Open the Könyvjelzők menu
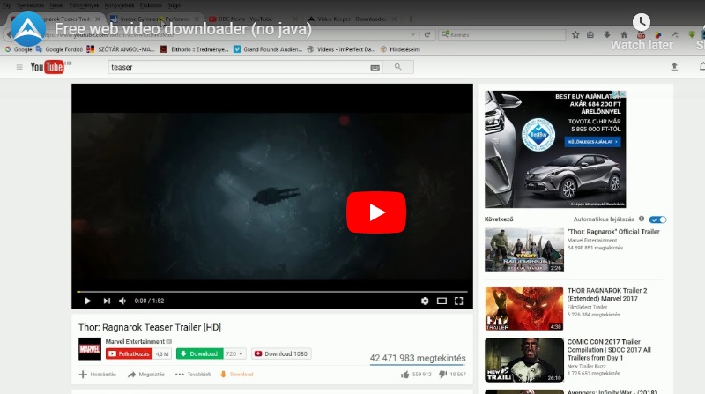This screenshot has height=394, width=705. click(119, 5)
